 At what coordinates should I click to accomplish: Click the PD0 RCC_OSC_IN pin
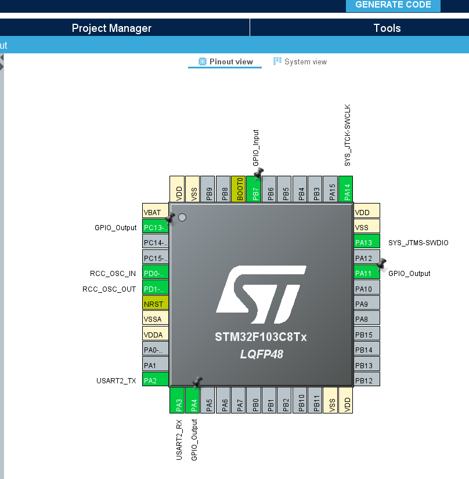pyautogui.click(x=156, y=273)
